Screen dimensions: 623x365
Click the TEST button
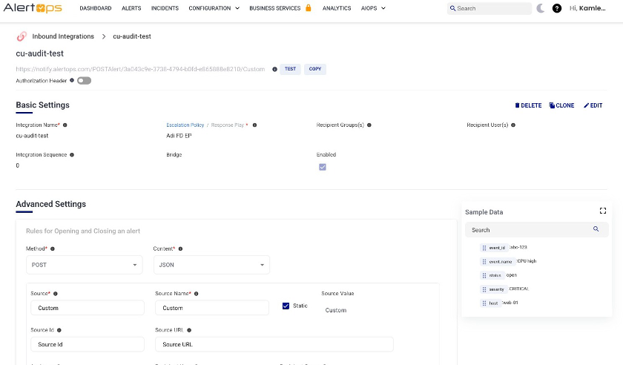coord(290,69)
